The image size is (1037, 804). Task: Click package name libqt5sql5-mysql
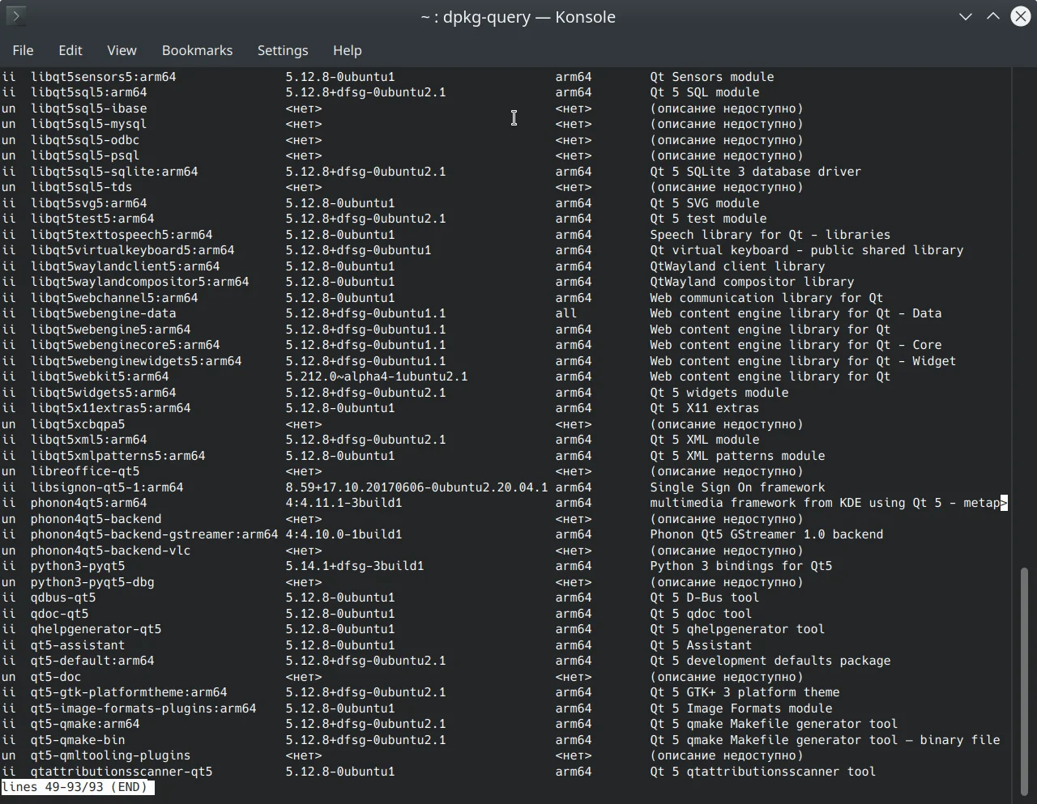pyautogui.click(x=89, y=124)
